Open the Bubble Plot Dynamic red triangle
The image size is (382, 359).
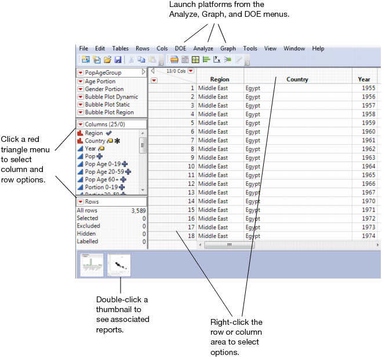click(x=81, y=97)
